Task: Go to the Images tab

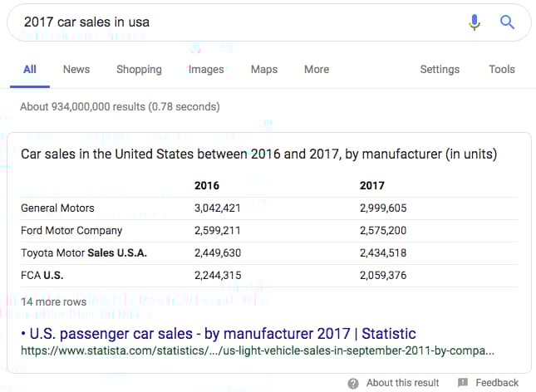Action: [x=206, y=70]
